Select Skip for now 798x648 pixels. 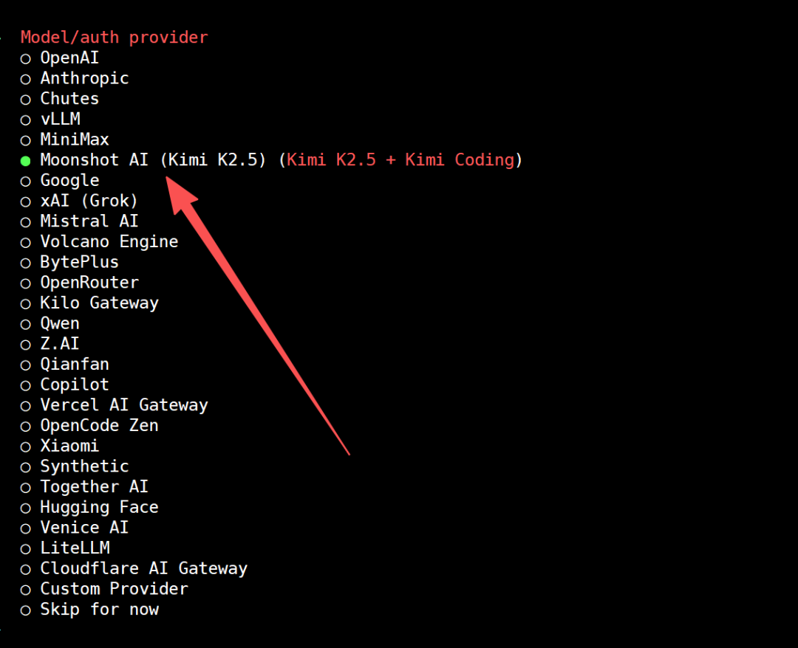tap(26, 610)
